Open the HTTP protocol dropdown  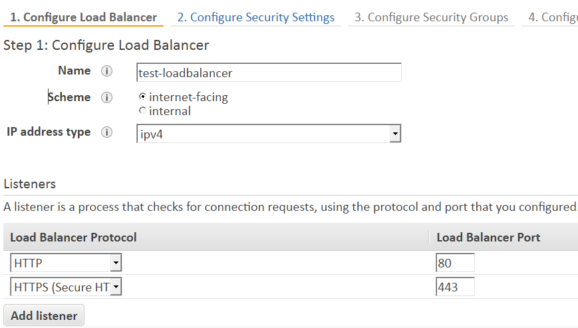(66, 263)
